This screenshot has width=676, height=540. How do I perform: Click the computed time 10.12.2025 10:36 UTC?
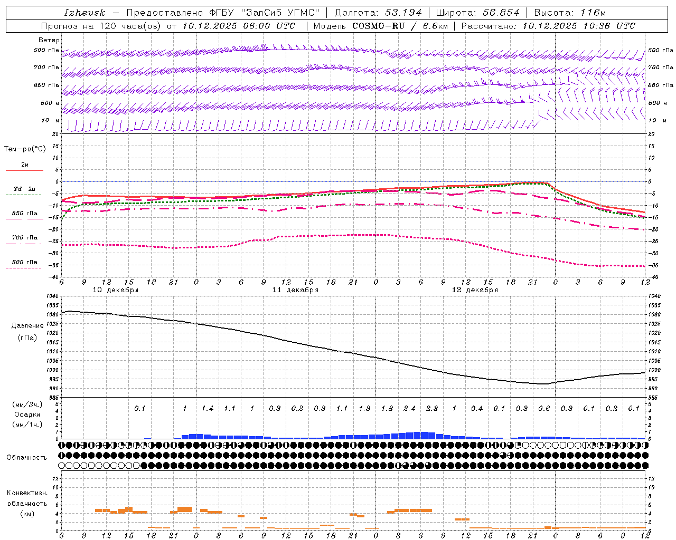tap(579, 26)
